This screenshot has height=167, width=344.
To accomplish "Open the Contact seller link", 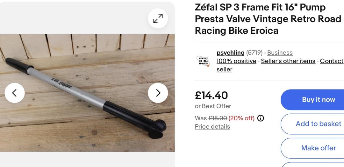I will click(280, 65).
